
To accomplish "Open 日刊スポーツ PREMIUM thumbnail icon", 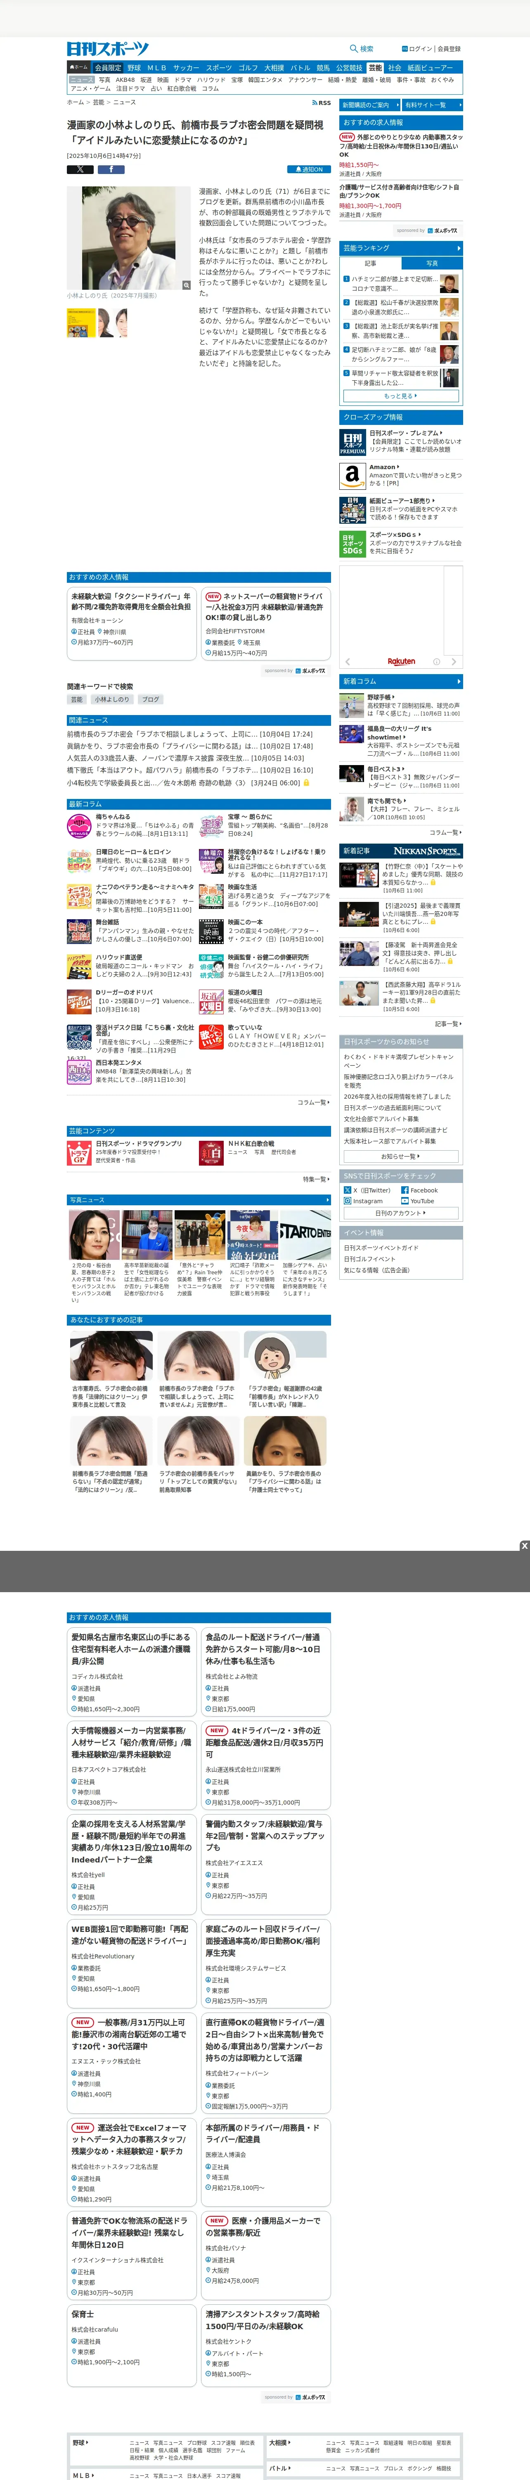I will coord(352,442).
